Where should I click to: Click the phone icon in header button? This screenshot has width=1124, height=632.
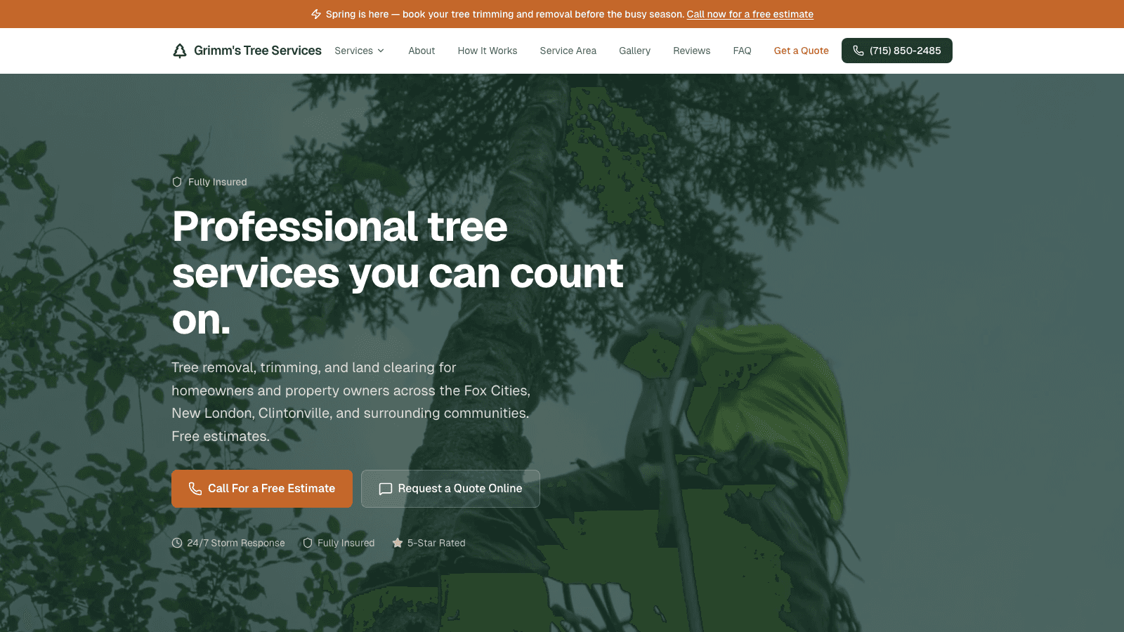coord(858,51)
